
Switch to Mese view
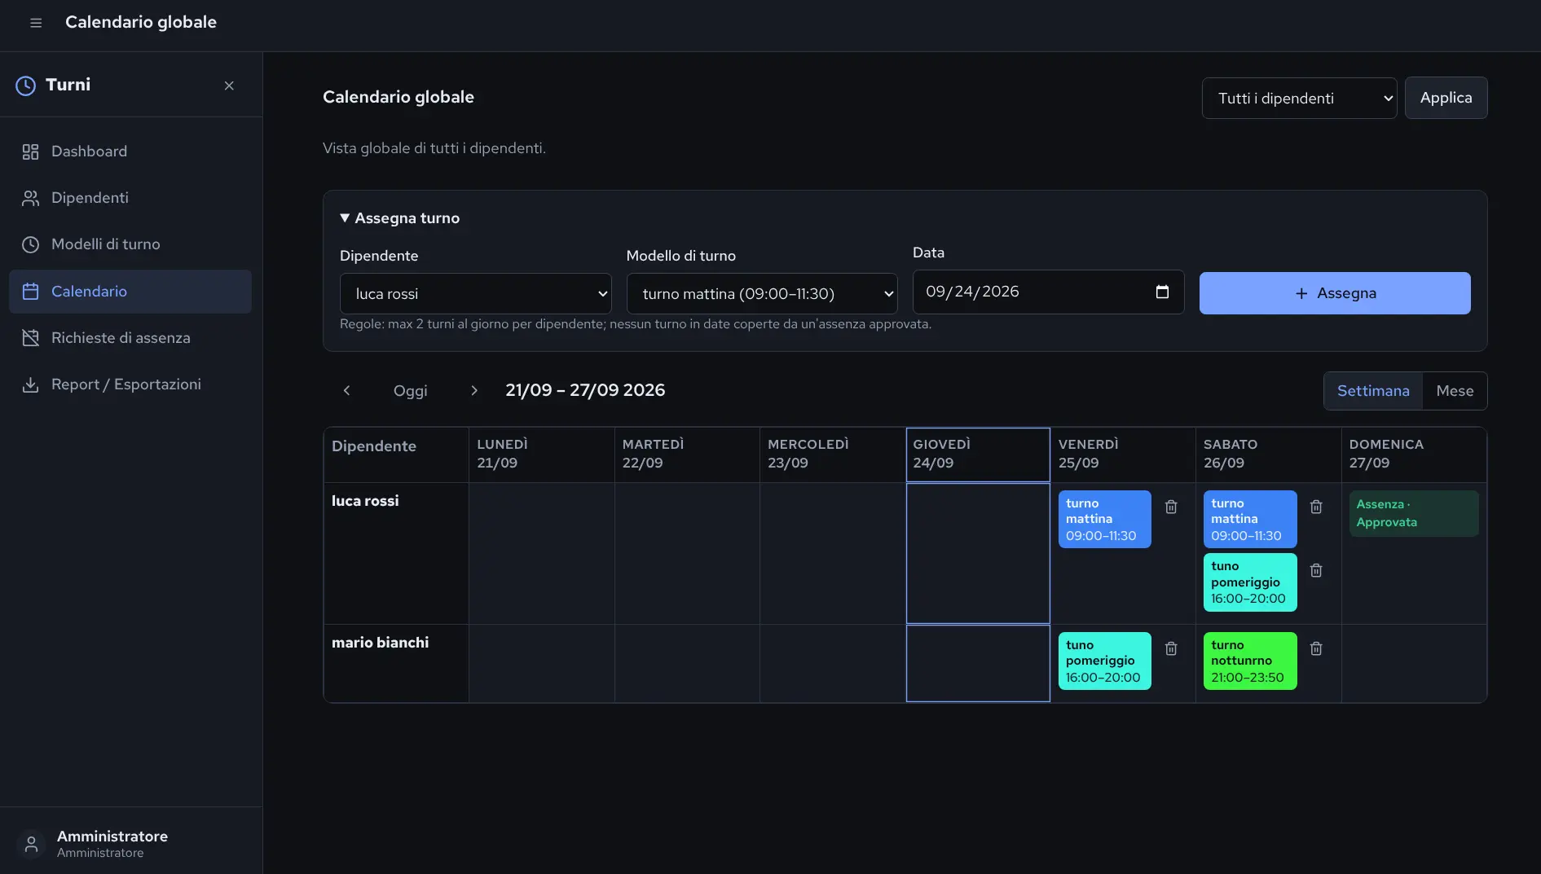[1455, 391]
